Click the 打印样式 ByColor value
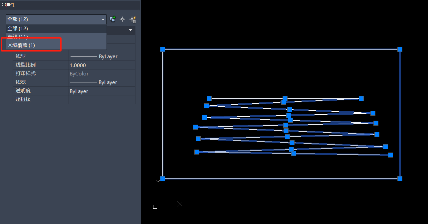428x224 pixels. pyautogui.click(x=102, y=74)
